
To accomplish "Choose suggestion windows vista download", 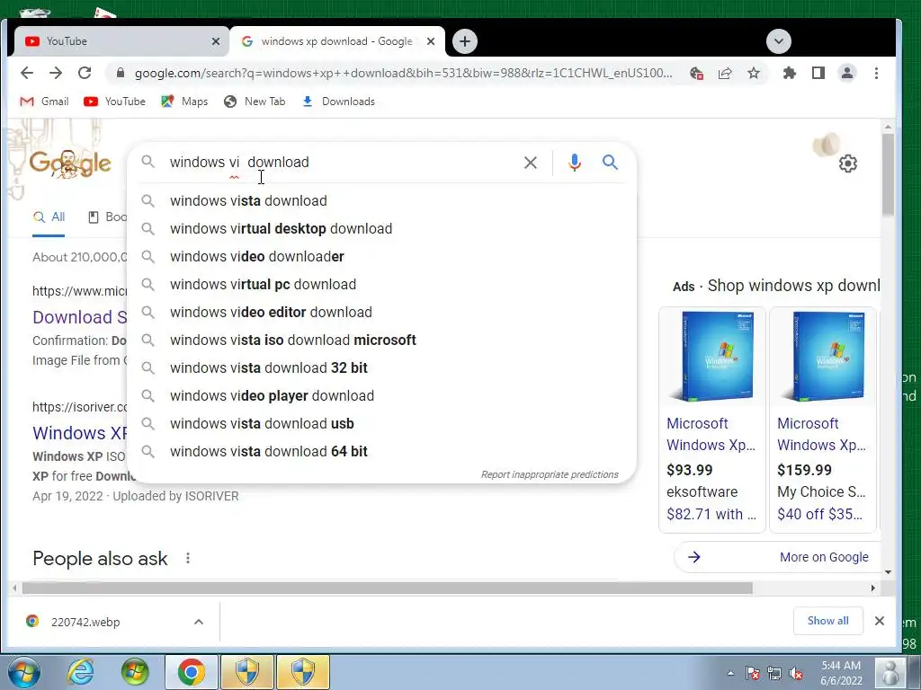I will [x=381, y=200].
